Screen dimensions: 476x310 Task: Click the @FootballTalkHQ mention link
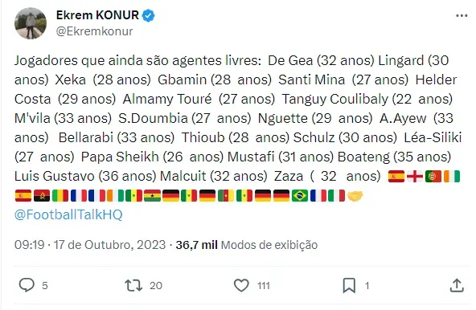(68, 214)
